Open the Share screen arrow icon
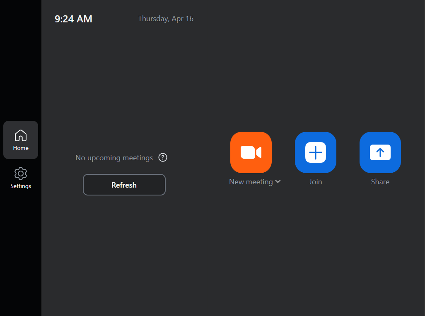Viewport: 425px width, 316px height. pos(380,152)
